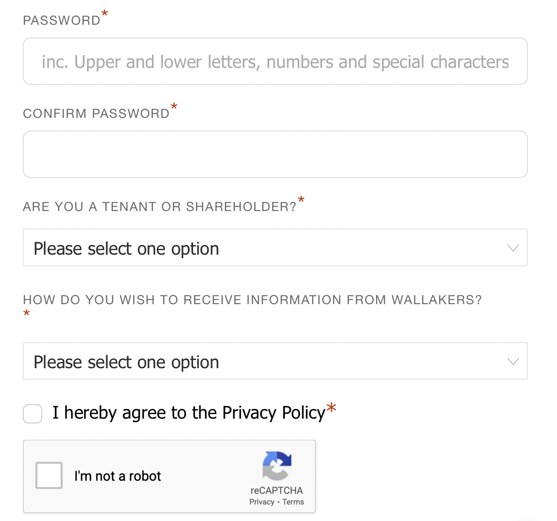This screenshot has width=557, height=521.
Task: Click the red asterisk beside the PASSWORD label
Action: (105, 14)
